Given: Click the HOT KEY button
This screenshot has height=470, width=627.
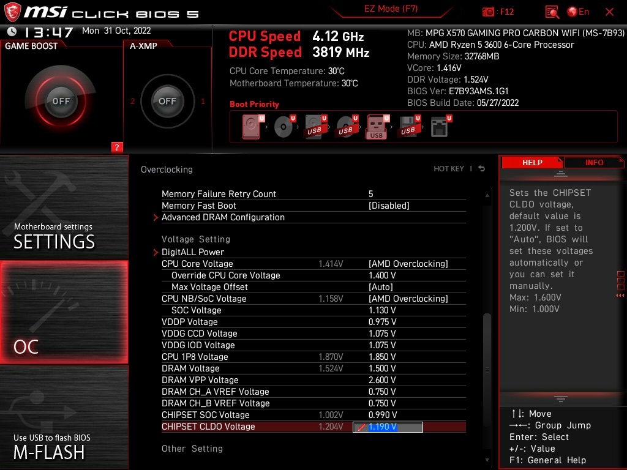Looking at the screenshot, I should pos(449,169).
